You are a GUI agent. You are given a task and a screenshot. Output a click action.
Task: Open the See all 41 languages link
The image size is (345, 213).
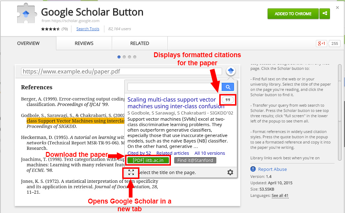pos(280,195)
